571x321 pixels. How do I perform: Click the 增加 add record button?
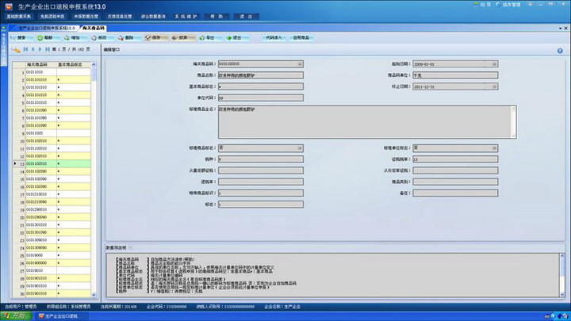click(75, 38)
